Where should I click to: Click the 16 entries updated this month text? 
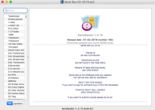point(90,43)
